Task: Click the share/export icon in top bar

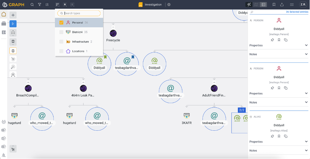Action: (x=282, y=5)
